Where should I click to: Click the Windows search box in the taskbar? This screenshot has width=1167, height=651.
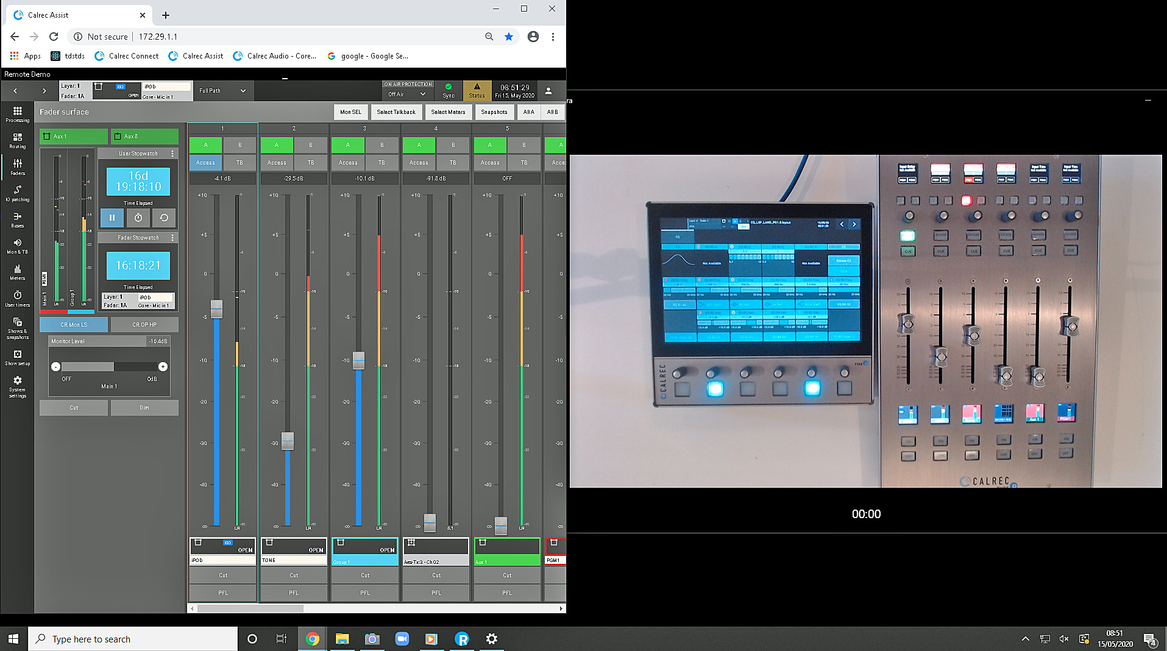coord(133,639)
